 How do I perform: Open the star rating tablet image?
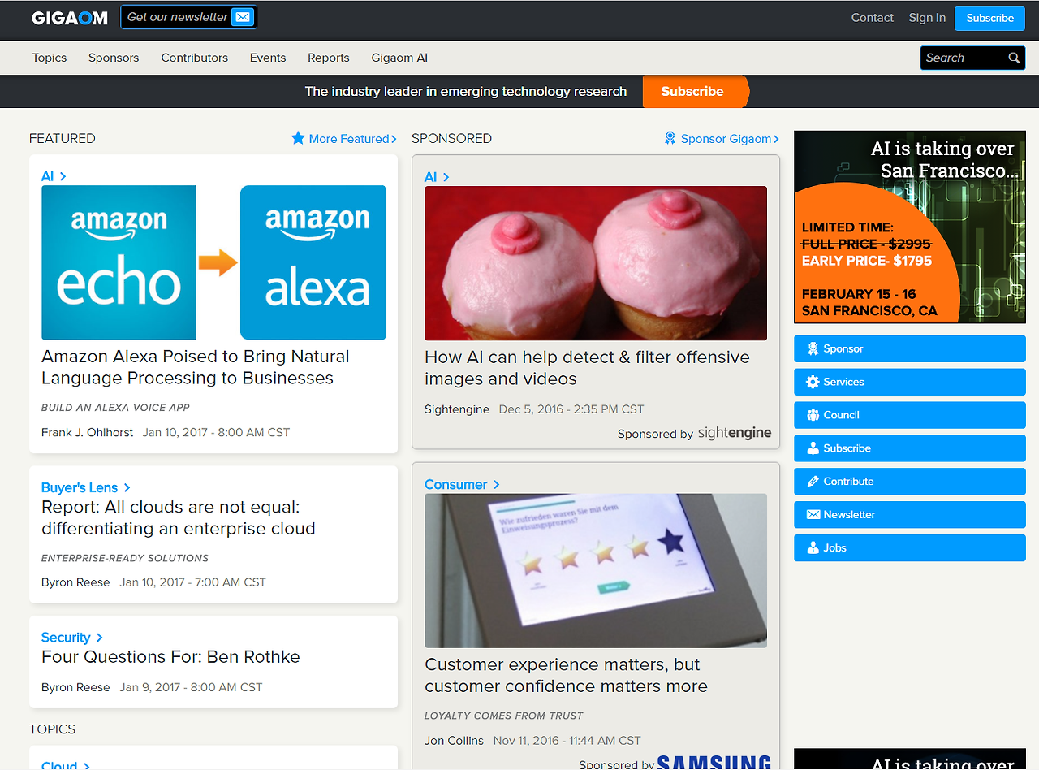[596, 570]
